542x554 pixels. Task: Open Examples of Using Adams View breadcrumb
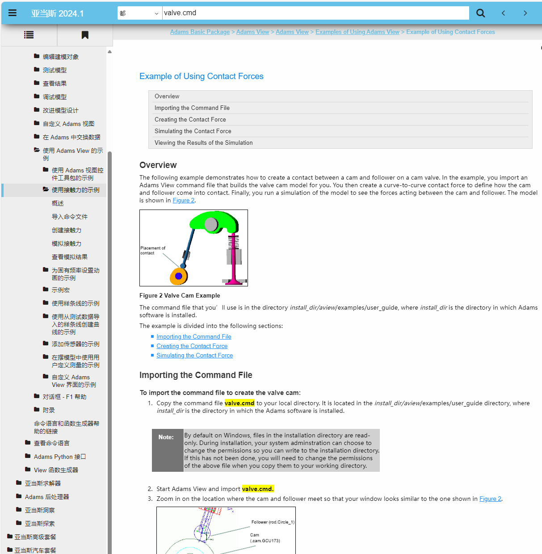(x=357, y=32)
